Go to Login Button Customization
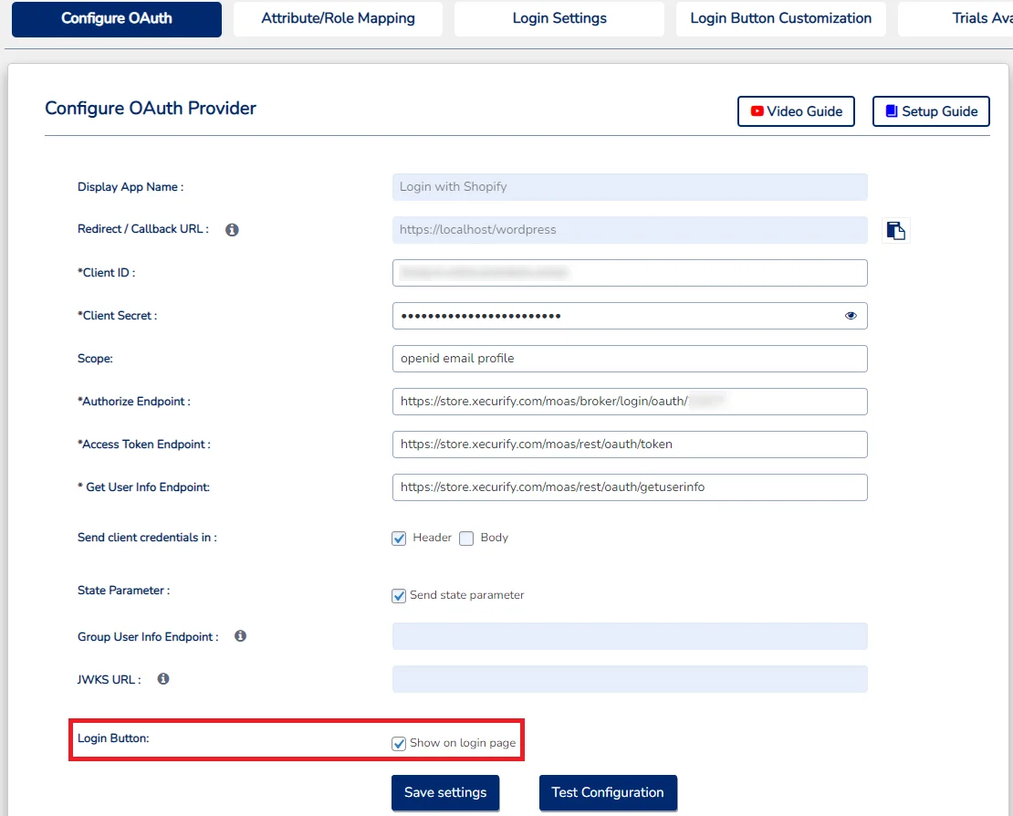Image resolution: width=1013 pixels, height=816 pixels. coord(780,18)
